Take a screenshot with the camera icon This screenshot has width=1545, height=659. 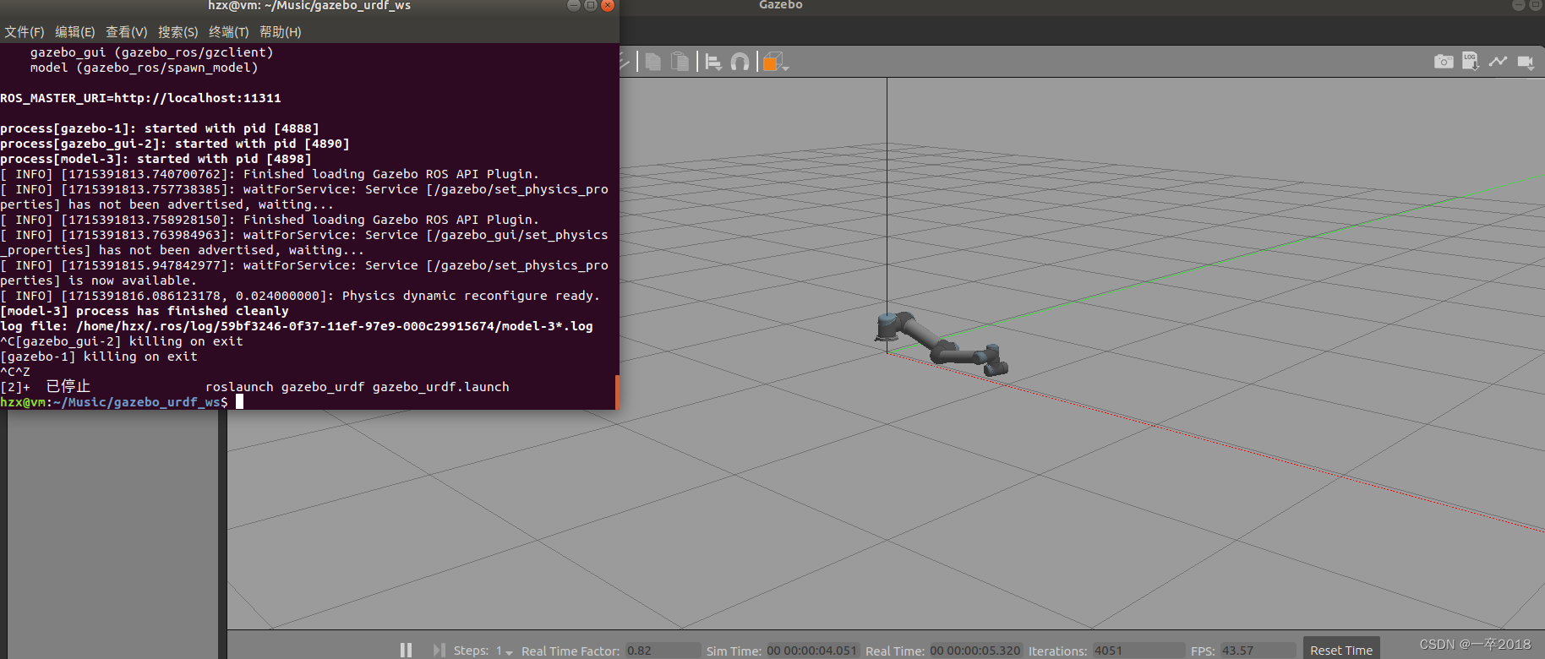coord(1444,62)
